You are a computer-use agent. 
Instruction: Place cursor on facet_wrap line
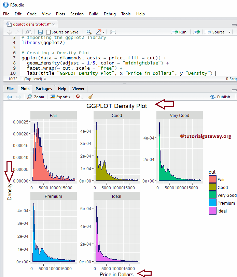[74, 68]
